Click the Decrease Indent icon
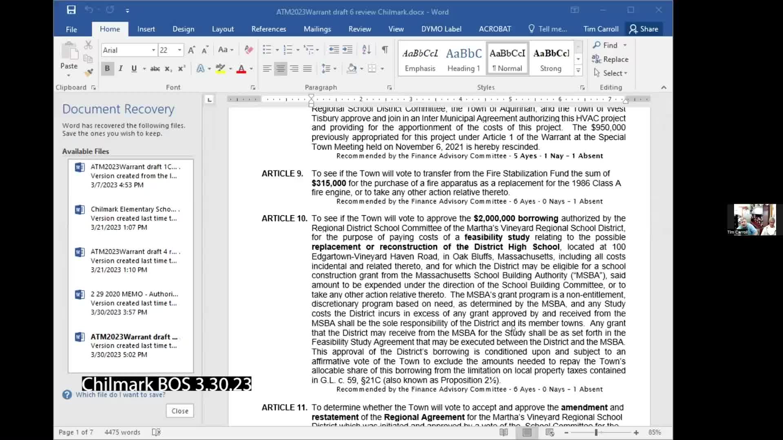The width and height of the screenshot is (783, 440). tap(334, 50)
